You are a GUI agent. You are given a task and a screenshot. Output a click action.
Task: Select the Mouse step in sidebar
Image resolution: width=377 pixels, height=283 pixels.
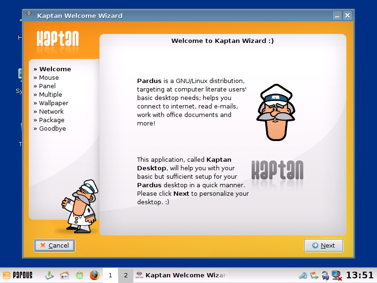click(x=49, y=77)
